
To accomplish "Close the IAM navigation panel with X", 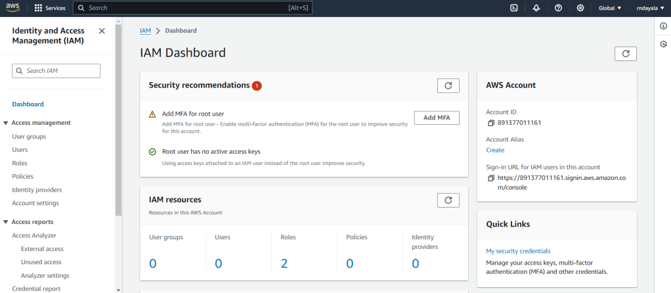I will tap(102, 31).
